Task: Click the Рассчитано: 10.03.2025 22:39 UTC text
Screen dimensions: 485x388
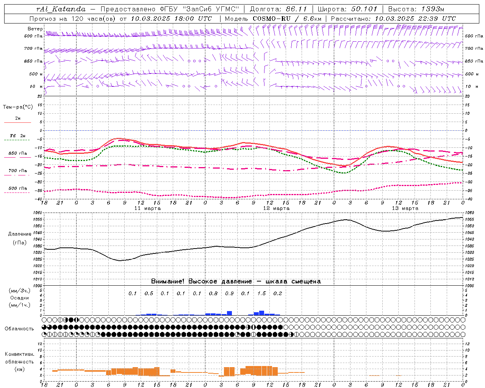Action: click(x=393, y=19)
